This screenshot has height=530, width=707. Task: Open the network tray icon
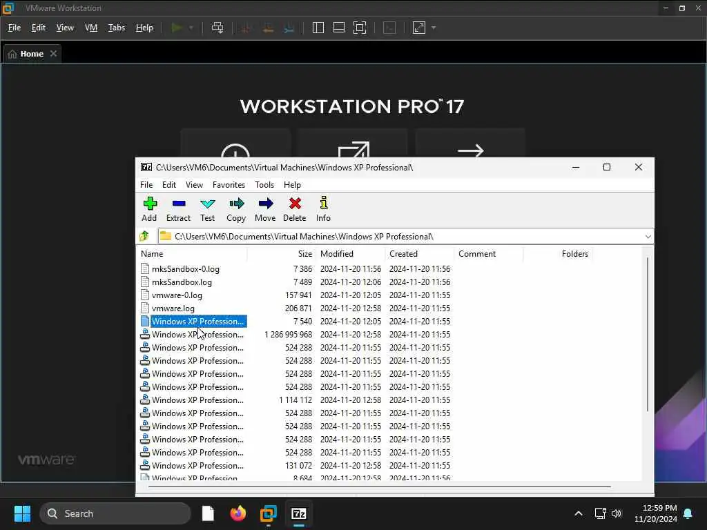coord(600,513)
